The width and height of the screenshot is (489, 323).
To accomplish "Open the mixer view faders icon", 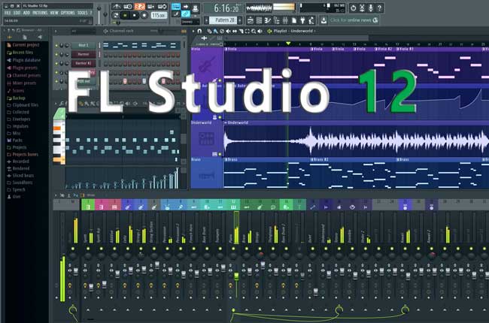I will (x=285, y=20).
